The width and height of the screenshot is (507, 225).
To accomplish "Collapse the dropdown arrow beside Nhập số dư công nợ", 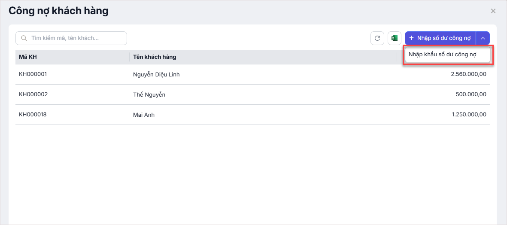I will 483,38.
